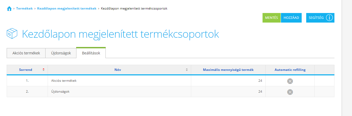Screen dimensions: 352x116
Task: Click the Hozzáad button
Action: click(x=291, y=18)
